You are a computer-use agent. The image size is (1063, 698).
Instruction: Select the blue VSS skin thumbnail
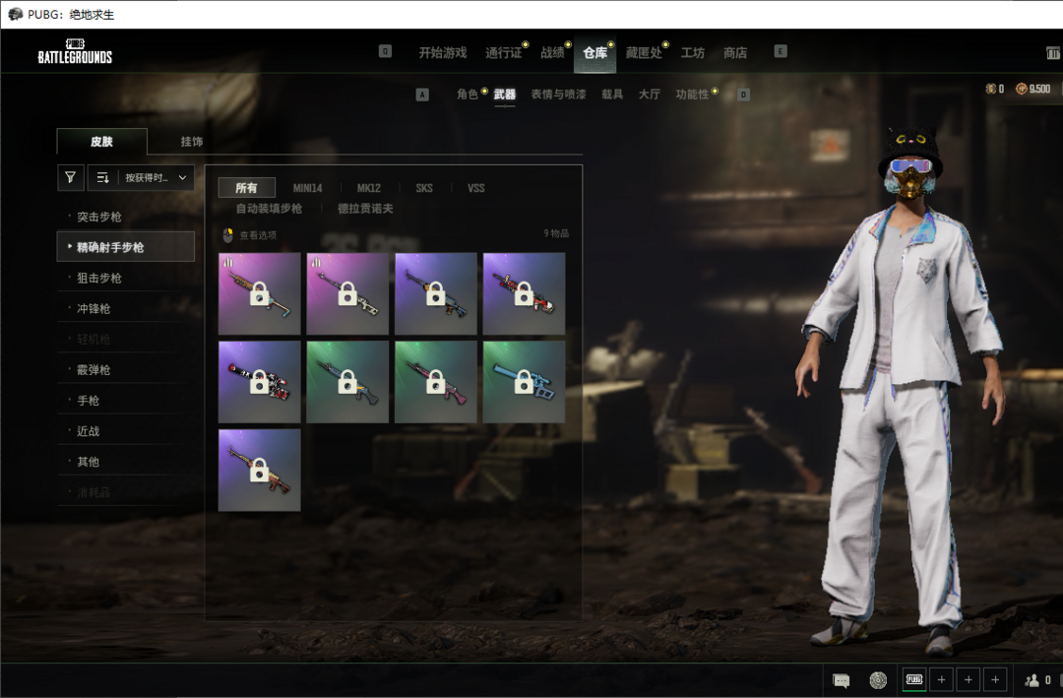524,382
